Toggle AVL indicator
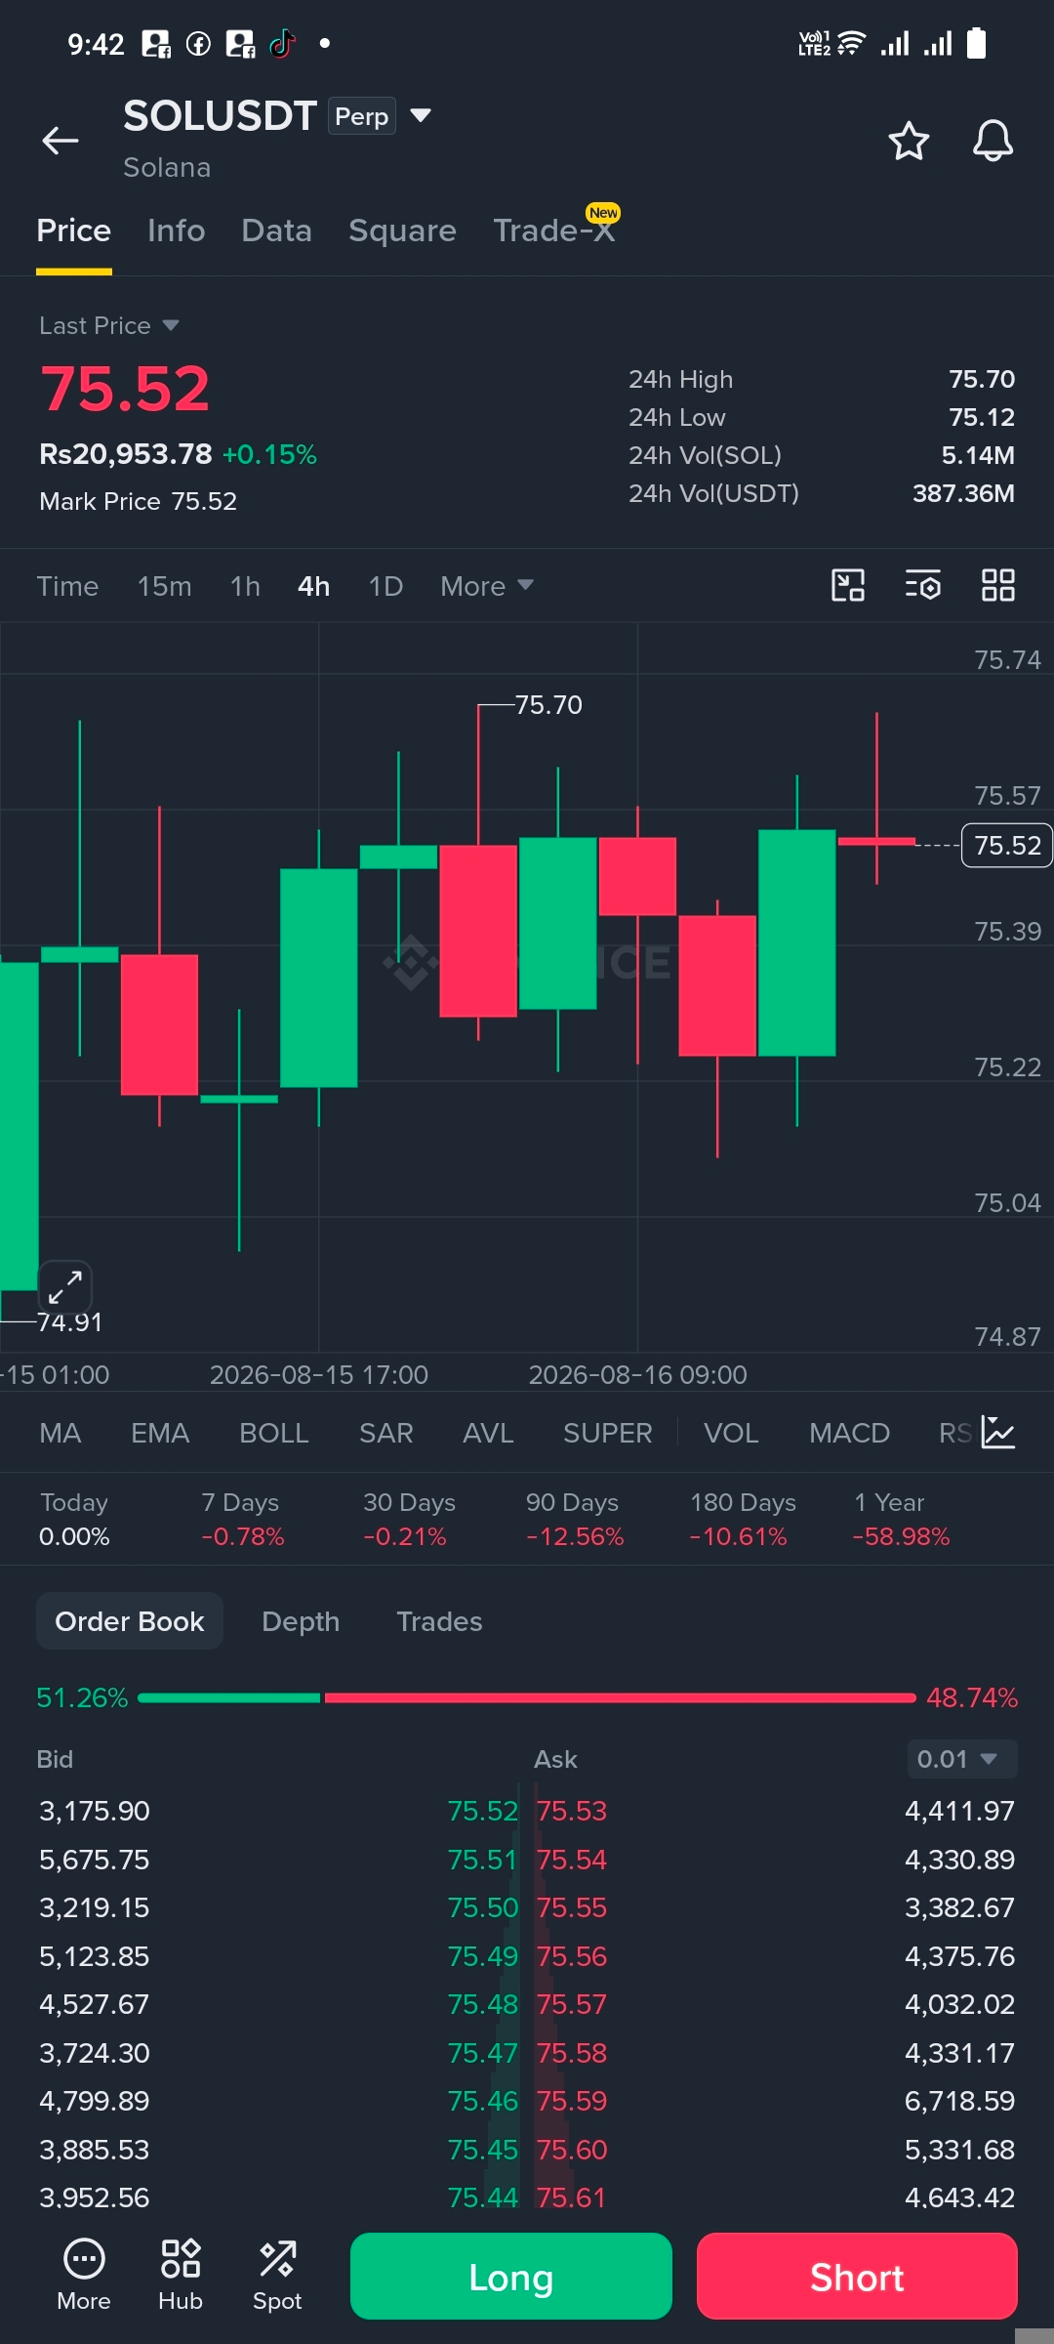The width and height of the screenshot is (1054, 2344). (488, 1433)
